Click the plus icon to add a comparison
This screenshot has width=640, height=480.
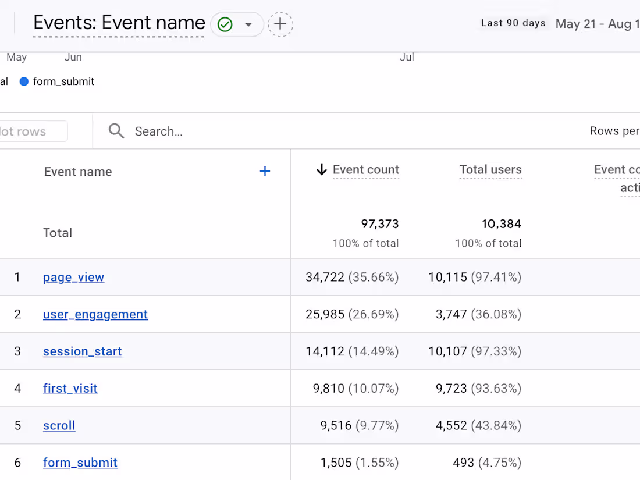(x=280, y=24)
